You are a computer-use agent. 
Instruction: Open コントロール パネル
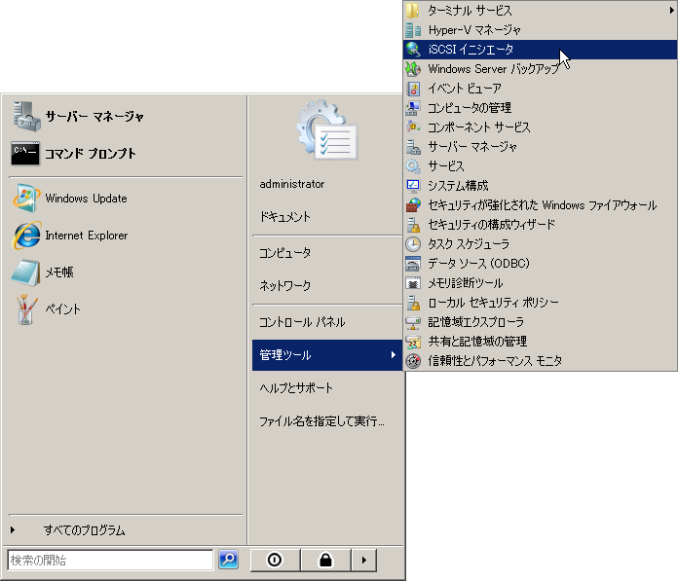[302, 322]
